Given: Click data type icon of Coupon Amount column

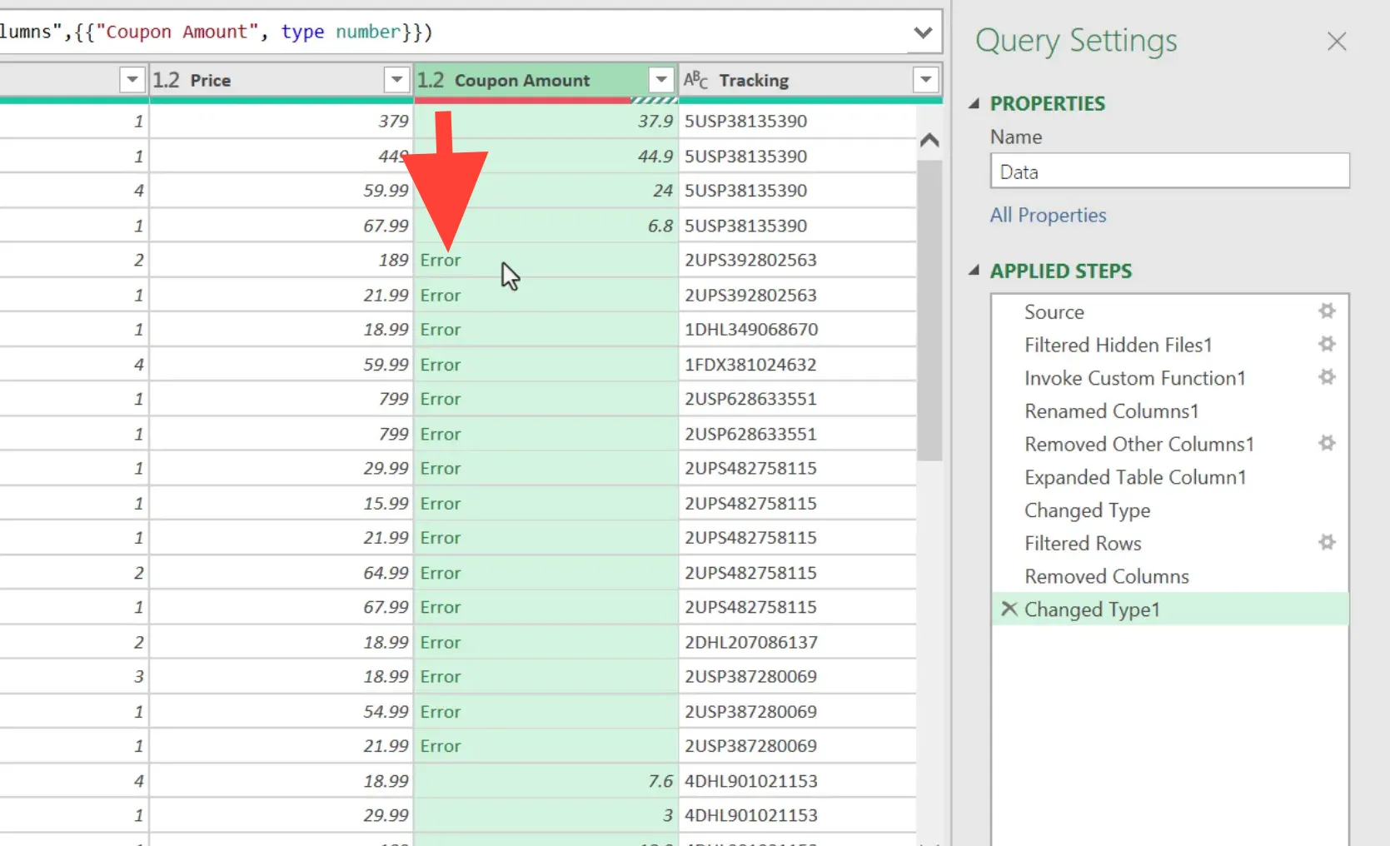Looking at the screenshot, I should (431, 80).
